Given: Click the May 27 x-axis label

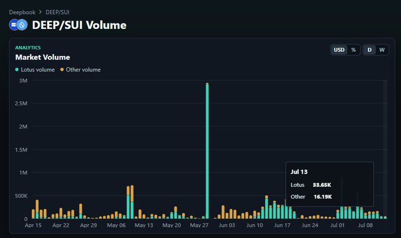Looking at the screenshot, I should pos(199,225).
